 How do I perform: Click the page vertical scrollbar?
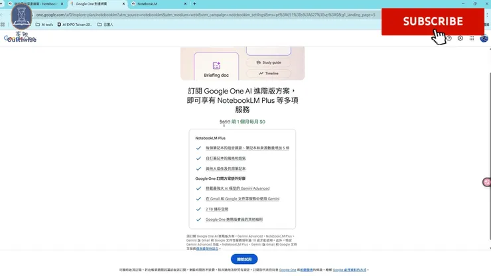point(490,157)
